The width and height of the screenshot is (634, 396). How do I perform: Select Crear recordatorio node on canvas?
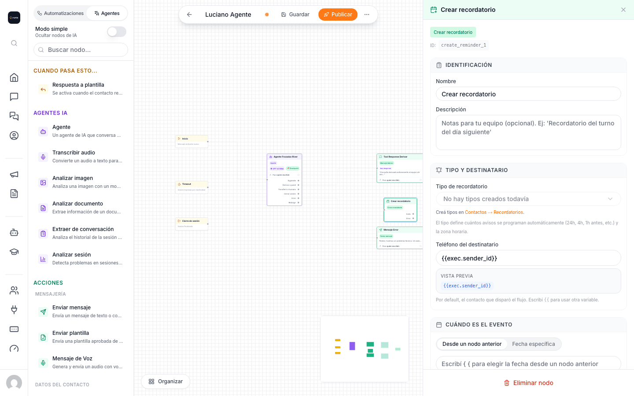[400, 209]
